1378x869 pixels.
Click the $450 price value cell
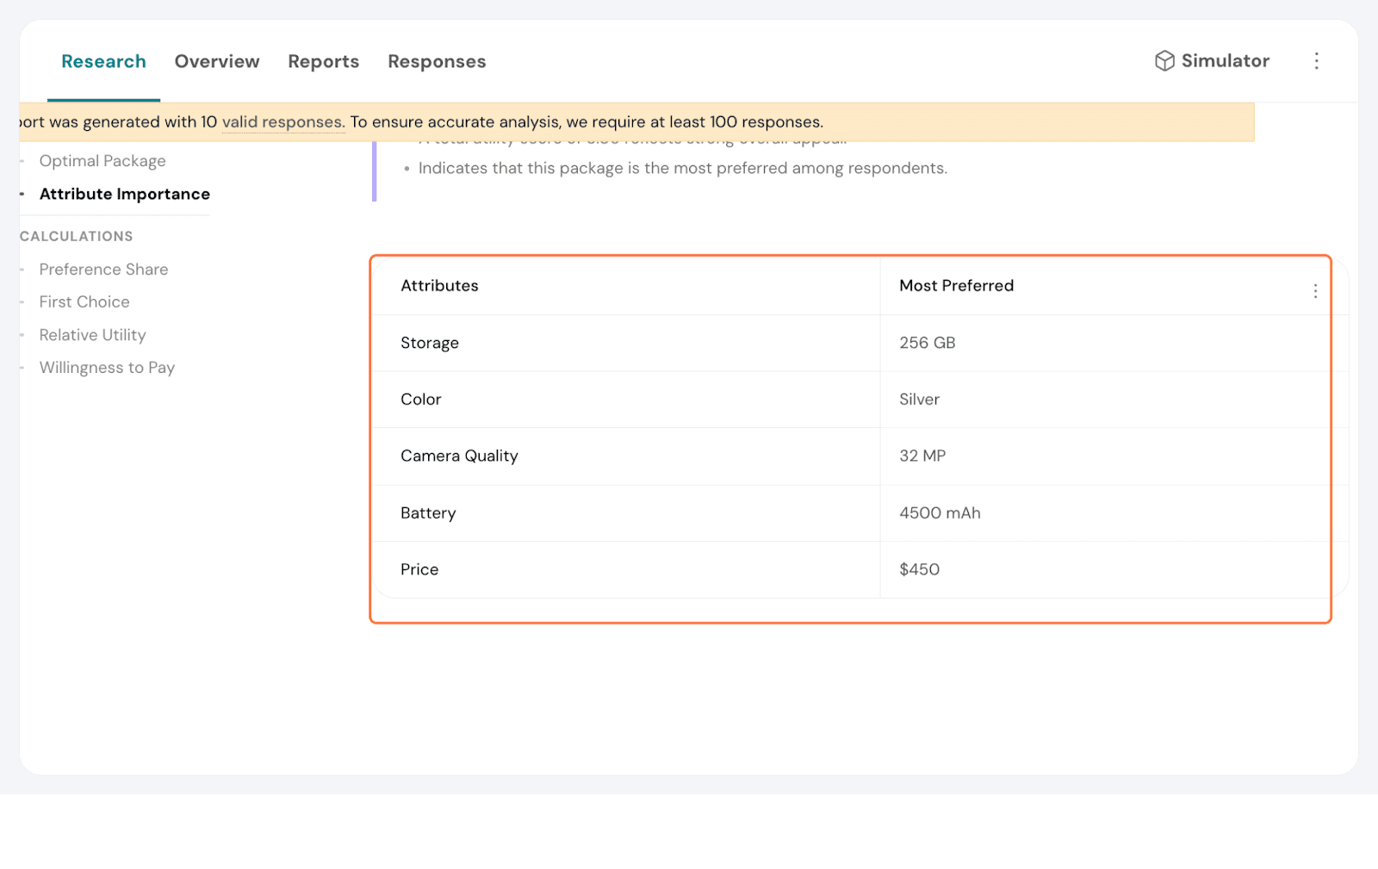coord(919,569)
